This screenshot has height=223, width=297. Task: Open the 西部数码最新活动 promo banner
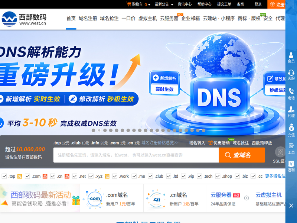40,198
